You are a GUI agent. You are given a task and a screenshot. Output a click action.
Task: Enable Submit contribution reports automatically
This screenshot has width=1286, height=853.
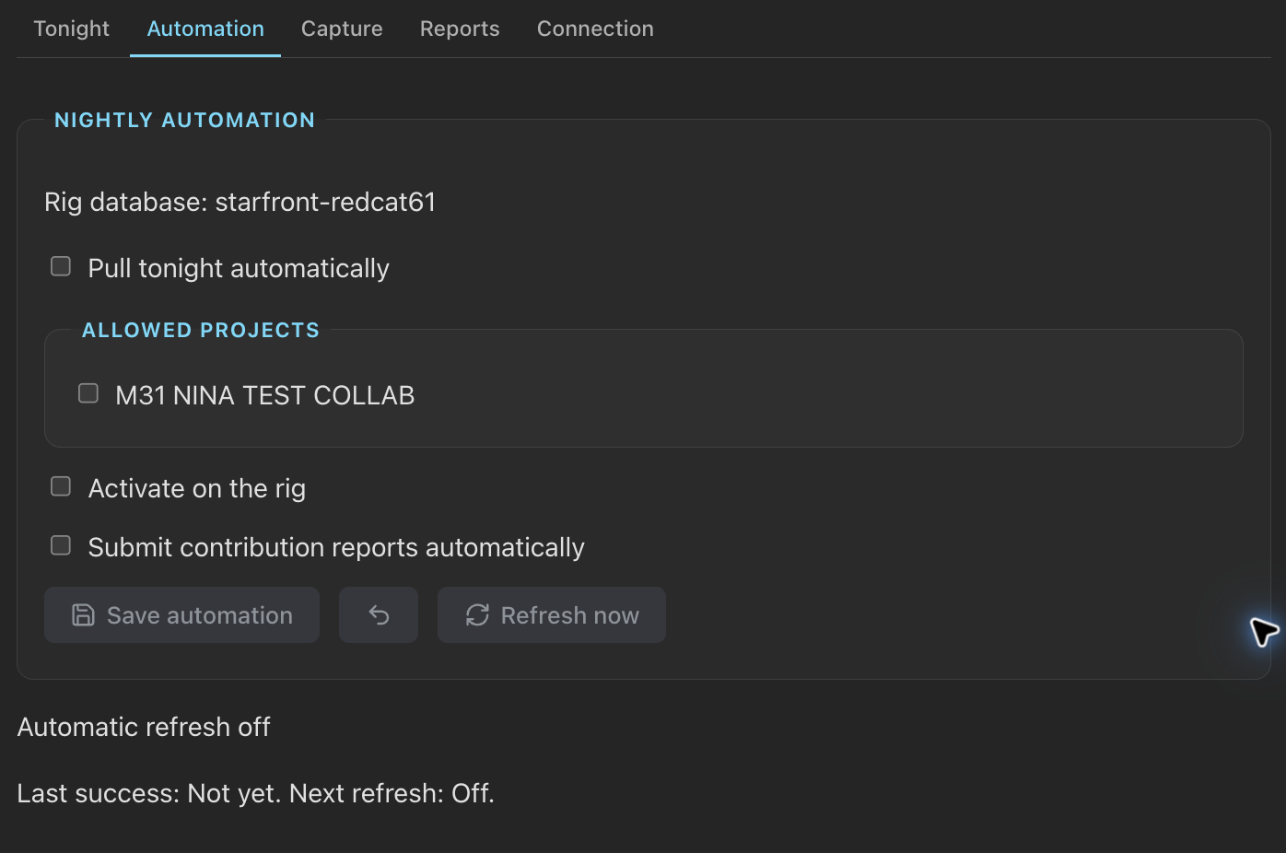(61, 545)
